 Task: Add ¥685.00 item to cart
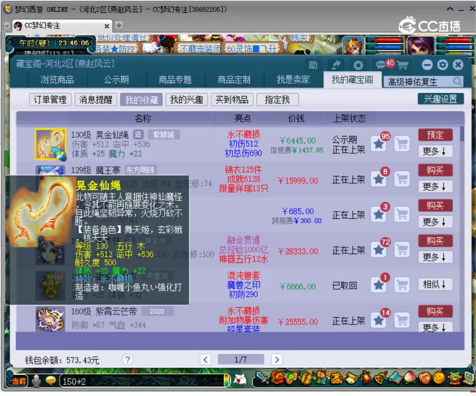[402, 214]
